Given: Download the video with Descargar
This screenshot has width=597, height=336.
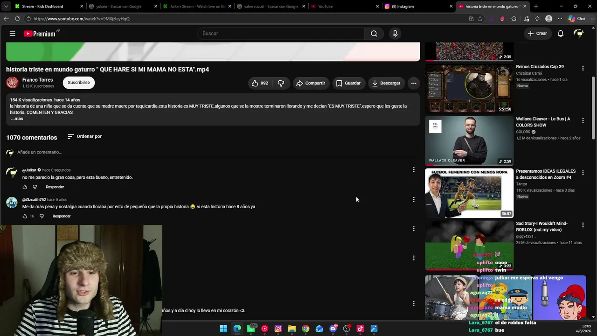Looking at the screenshot, I should pos(386,83).
